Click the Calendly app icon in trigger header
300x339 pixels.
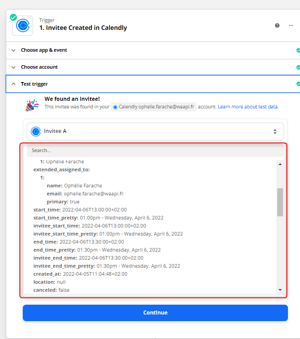pos(23,25)
